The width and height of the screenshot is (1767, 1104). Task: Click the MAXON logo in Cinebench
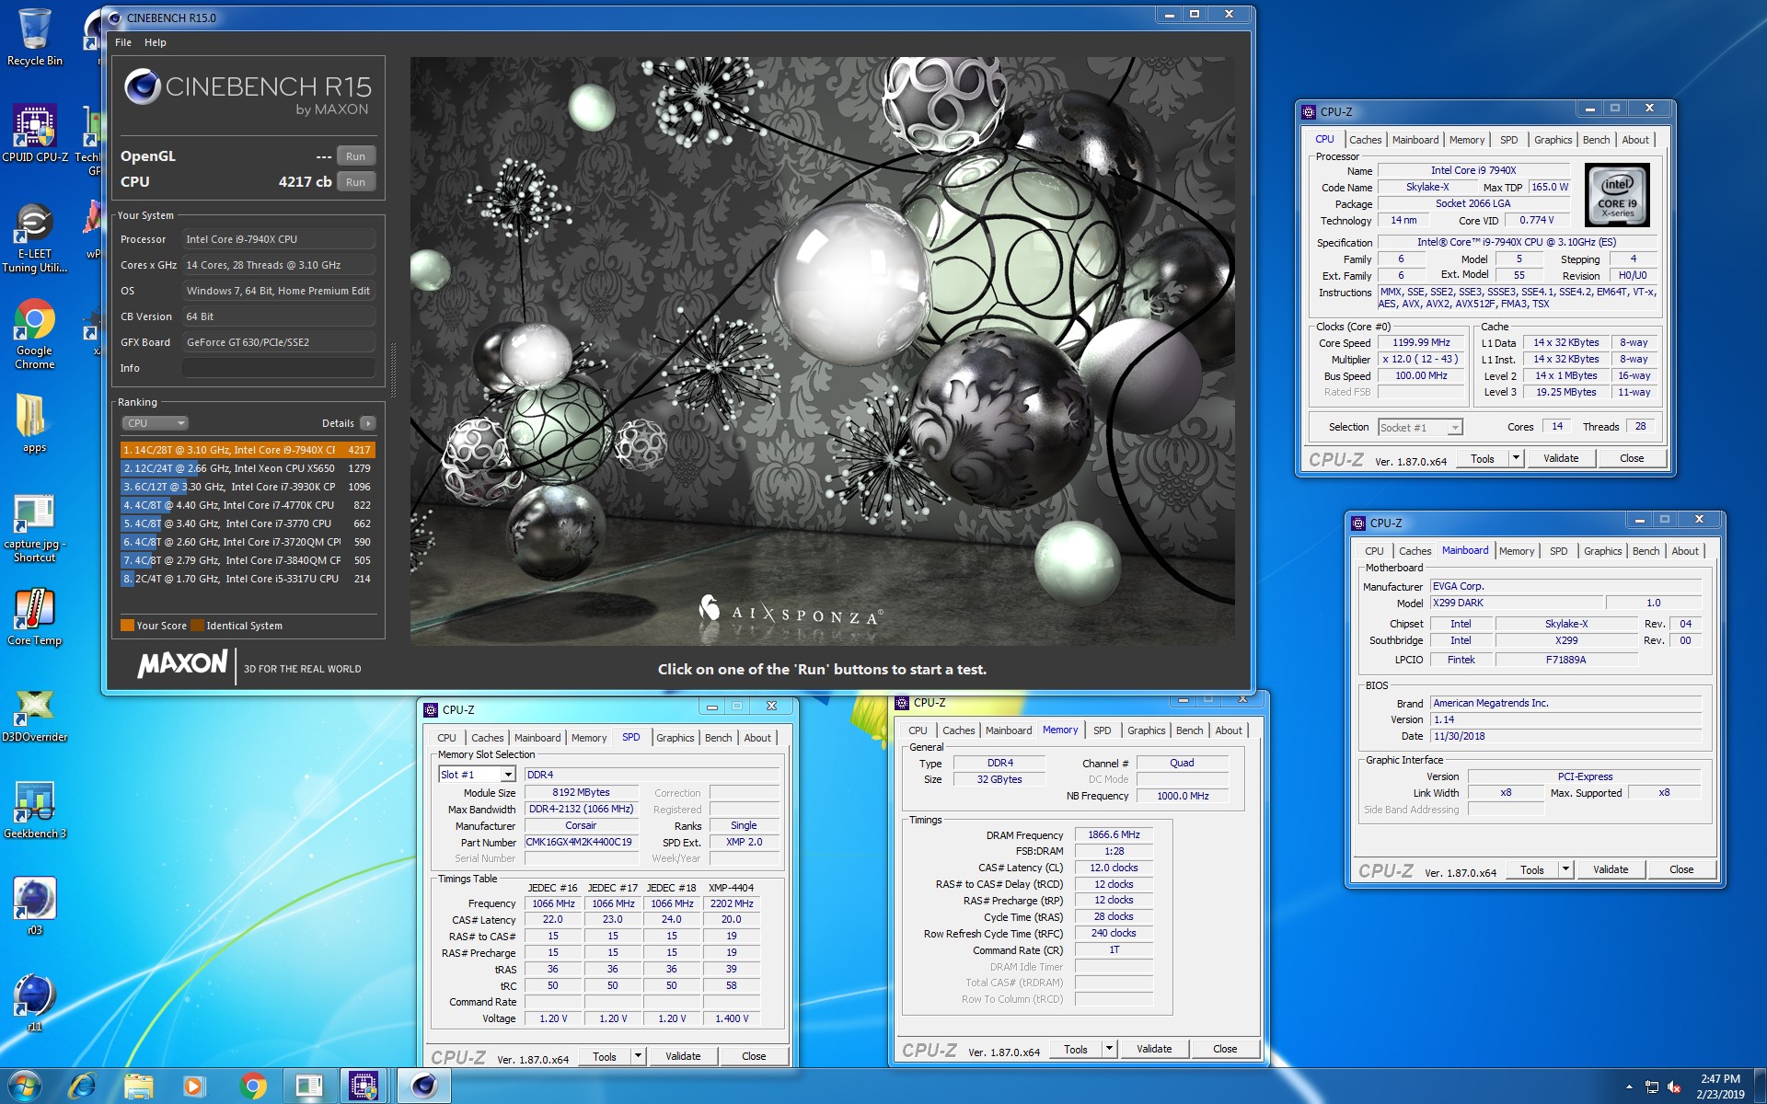pos(182,663)
